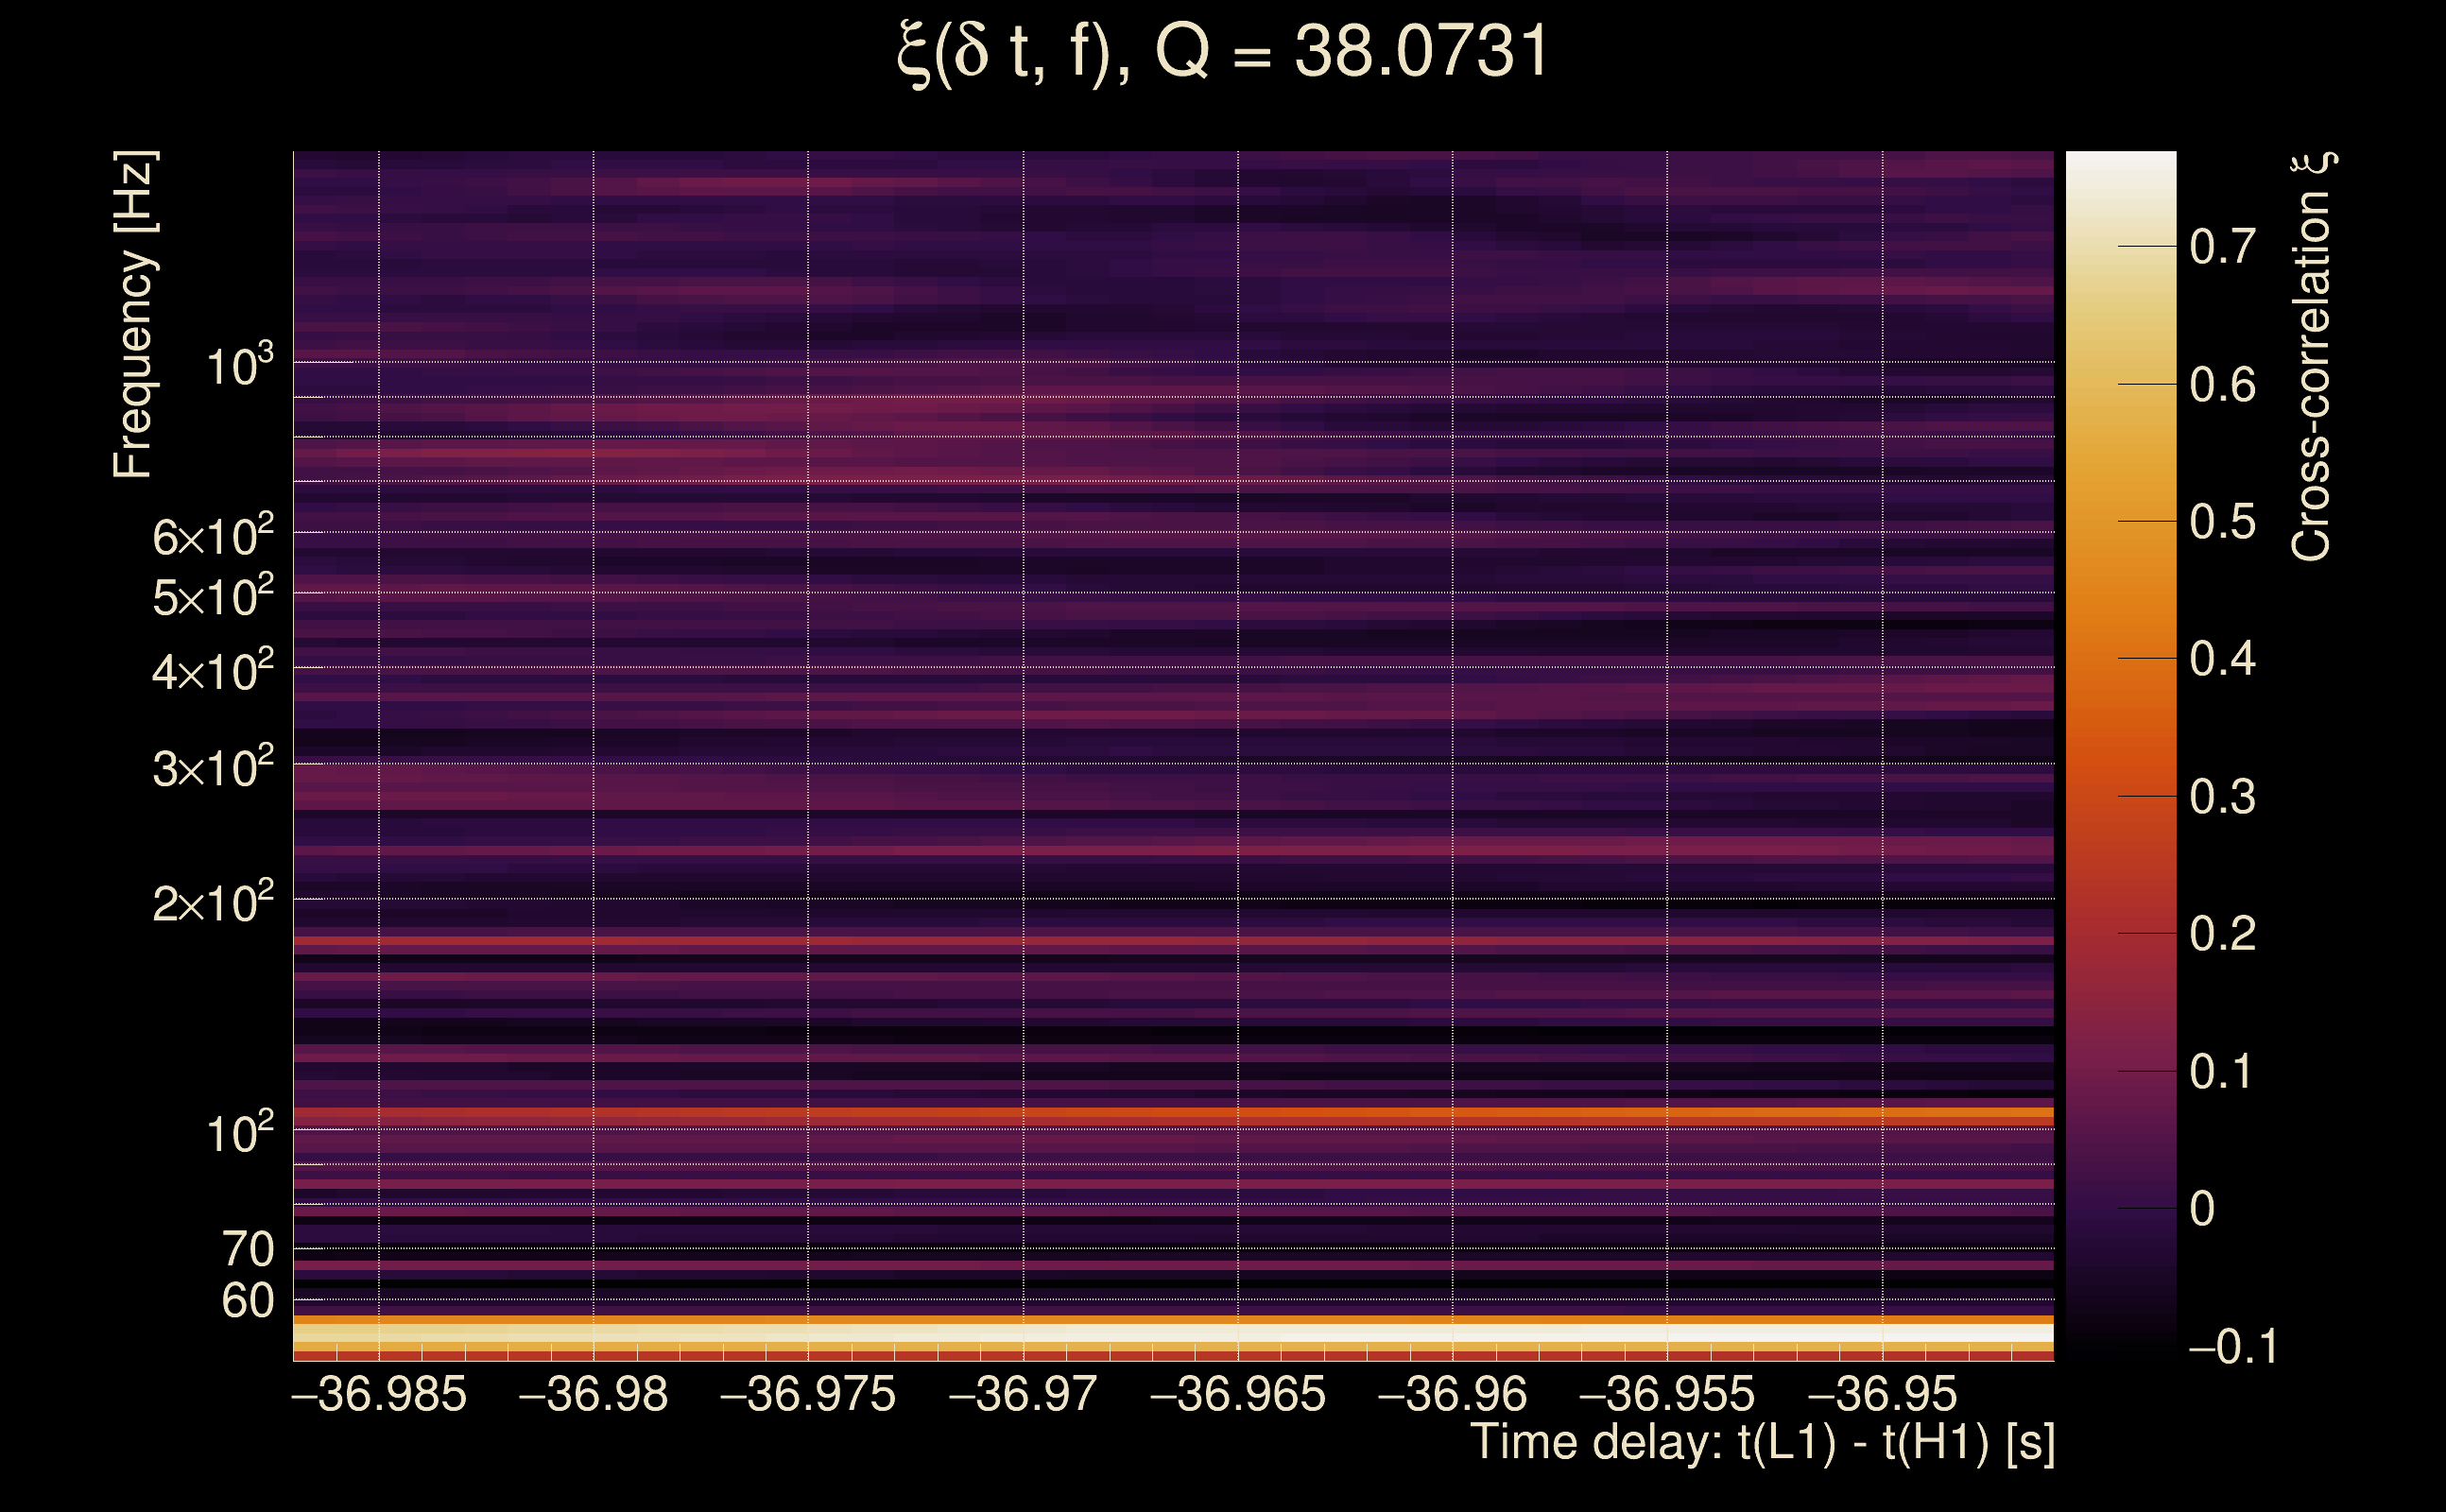Click the -36.97 x-axis tick label
This screenshot has width=2446, height=1512.
pyautogui.click(x=1022, y=1395)
